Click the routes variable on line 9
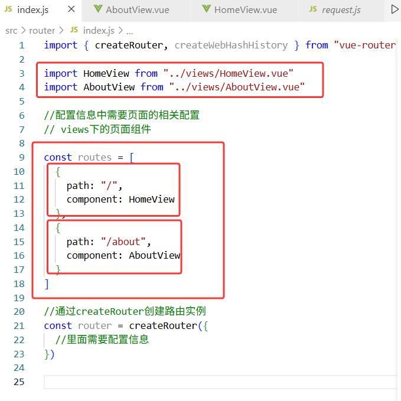The width and height of the screenshot is (401, 401). point(94,157)
